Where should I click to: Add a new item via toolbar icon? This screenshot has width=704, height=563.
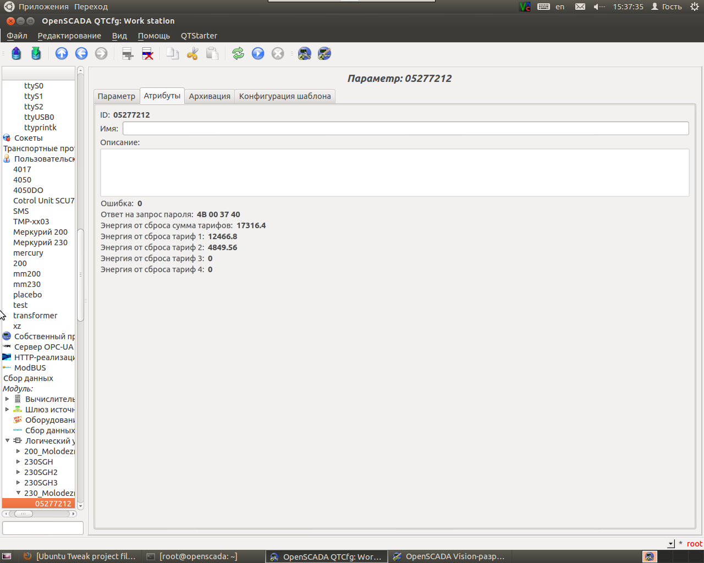pos(128,53)
